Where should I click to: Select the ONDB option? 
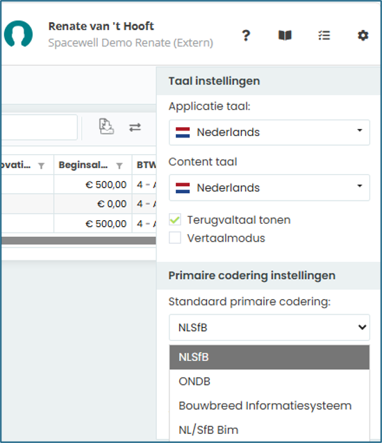coord(269,381)
